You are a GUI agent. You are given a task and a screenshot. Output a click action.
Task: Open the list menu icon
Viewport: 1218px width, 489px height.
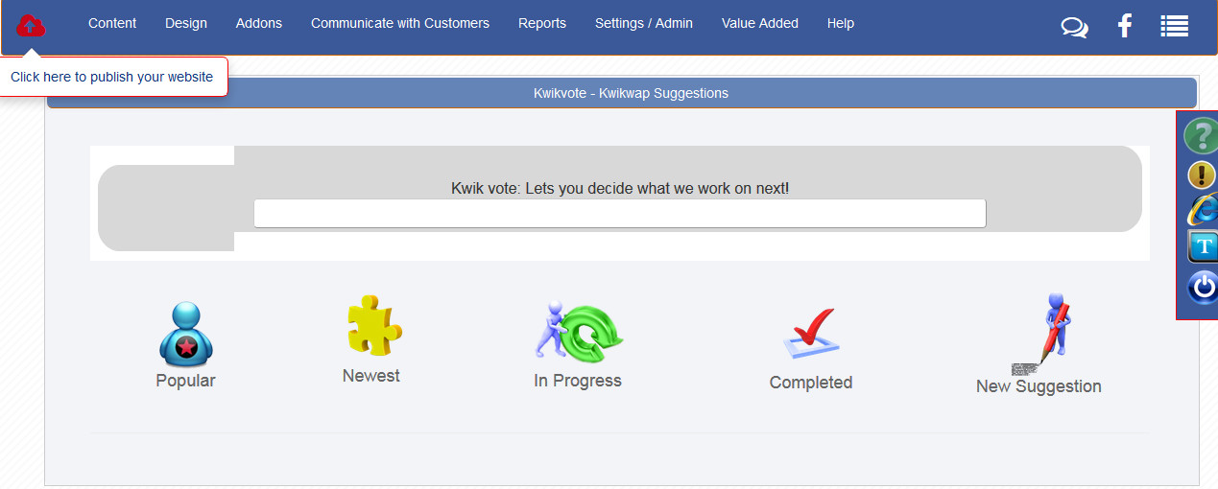[x=1174, y=26]
